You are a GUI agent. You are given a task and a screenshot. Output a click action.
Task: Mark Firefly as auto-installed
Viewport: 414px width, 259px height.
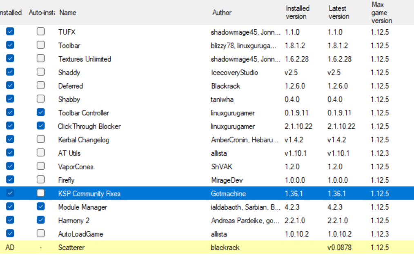point(40,180)
